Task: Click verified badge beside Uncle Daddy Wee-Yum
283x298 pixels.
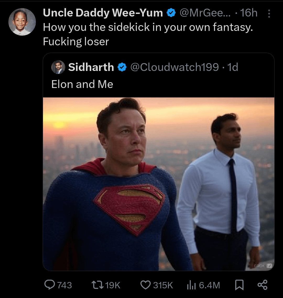Action: [x=171, y=13]
